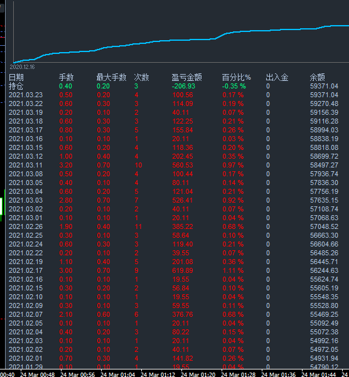
Task: Click the -206.93 floating loss value
Action: point(183,86)
